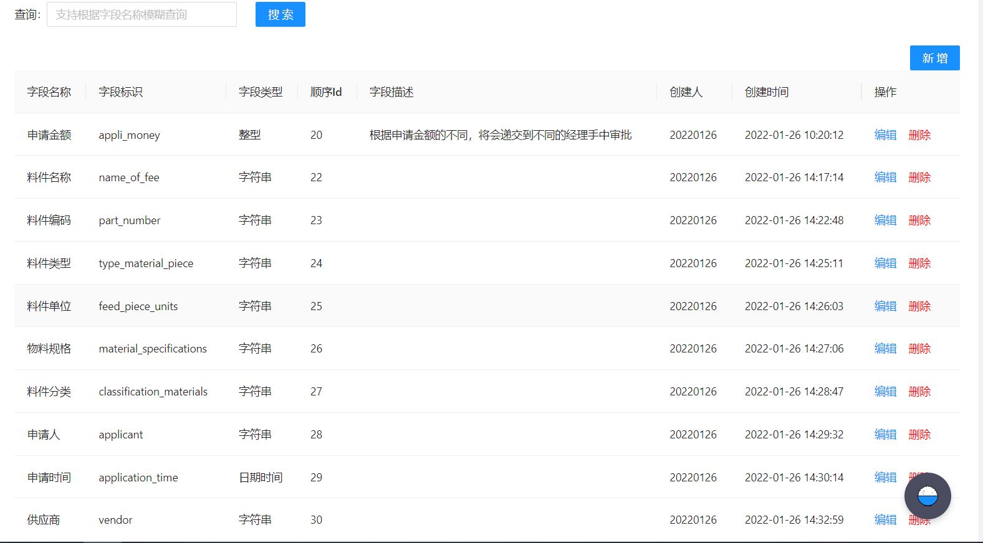Select the 申请金额 description text
Image resolution: width=983 pixels, height=543 pixels.
501,135
